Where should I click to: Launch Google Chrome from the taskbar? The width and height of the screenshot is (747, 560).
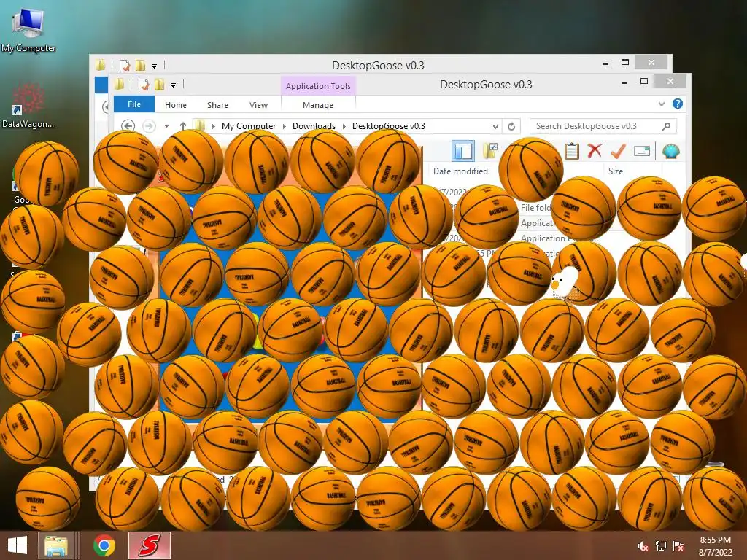point(104,545)
